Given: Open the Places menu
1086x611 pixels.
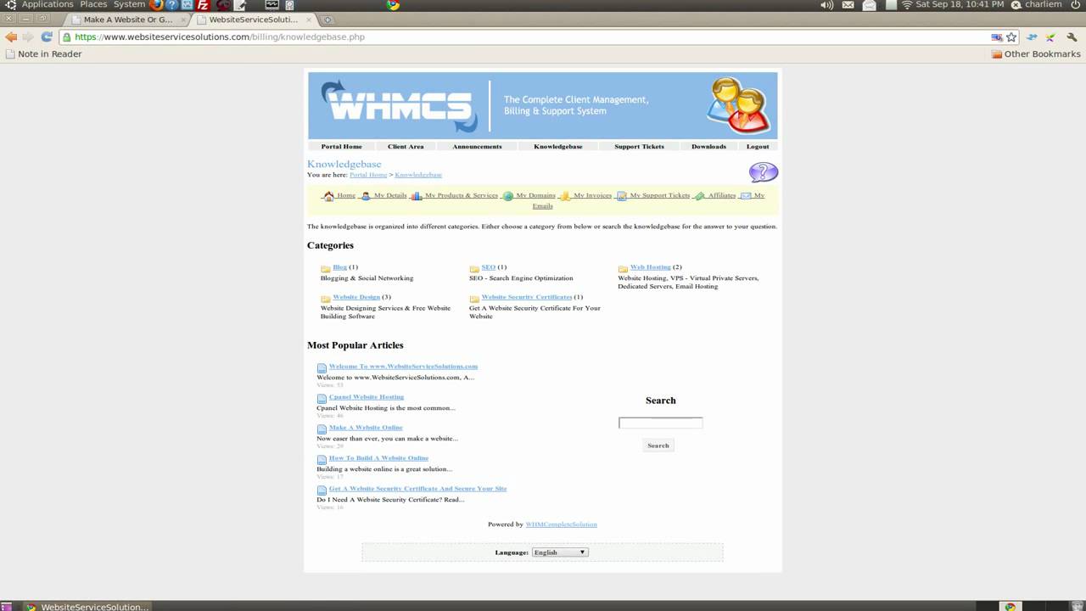Looking at the screenshot, I should 93,5.
